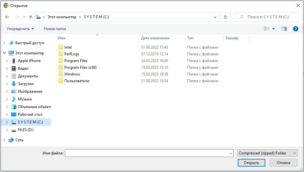Image resolution: width=304 pixels, height=172 pixels.
Task: Click the back navigation arrow
Action: [7, 17]
